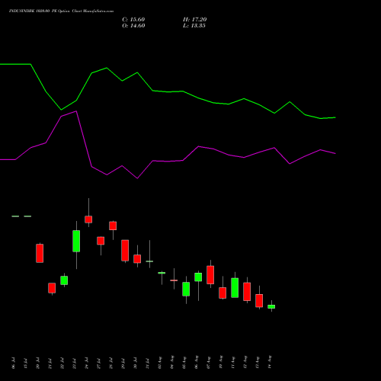This screenshot has height=381, width=381.
Task: Click the 31 Jul date label
Action: tap(148, 363)
